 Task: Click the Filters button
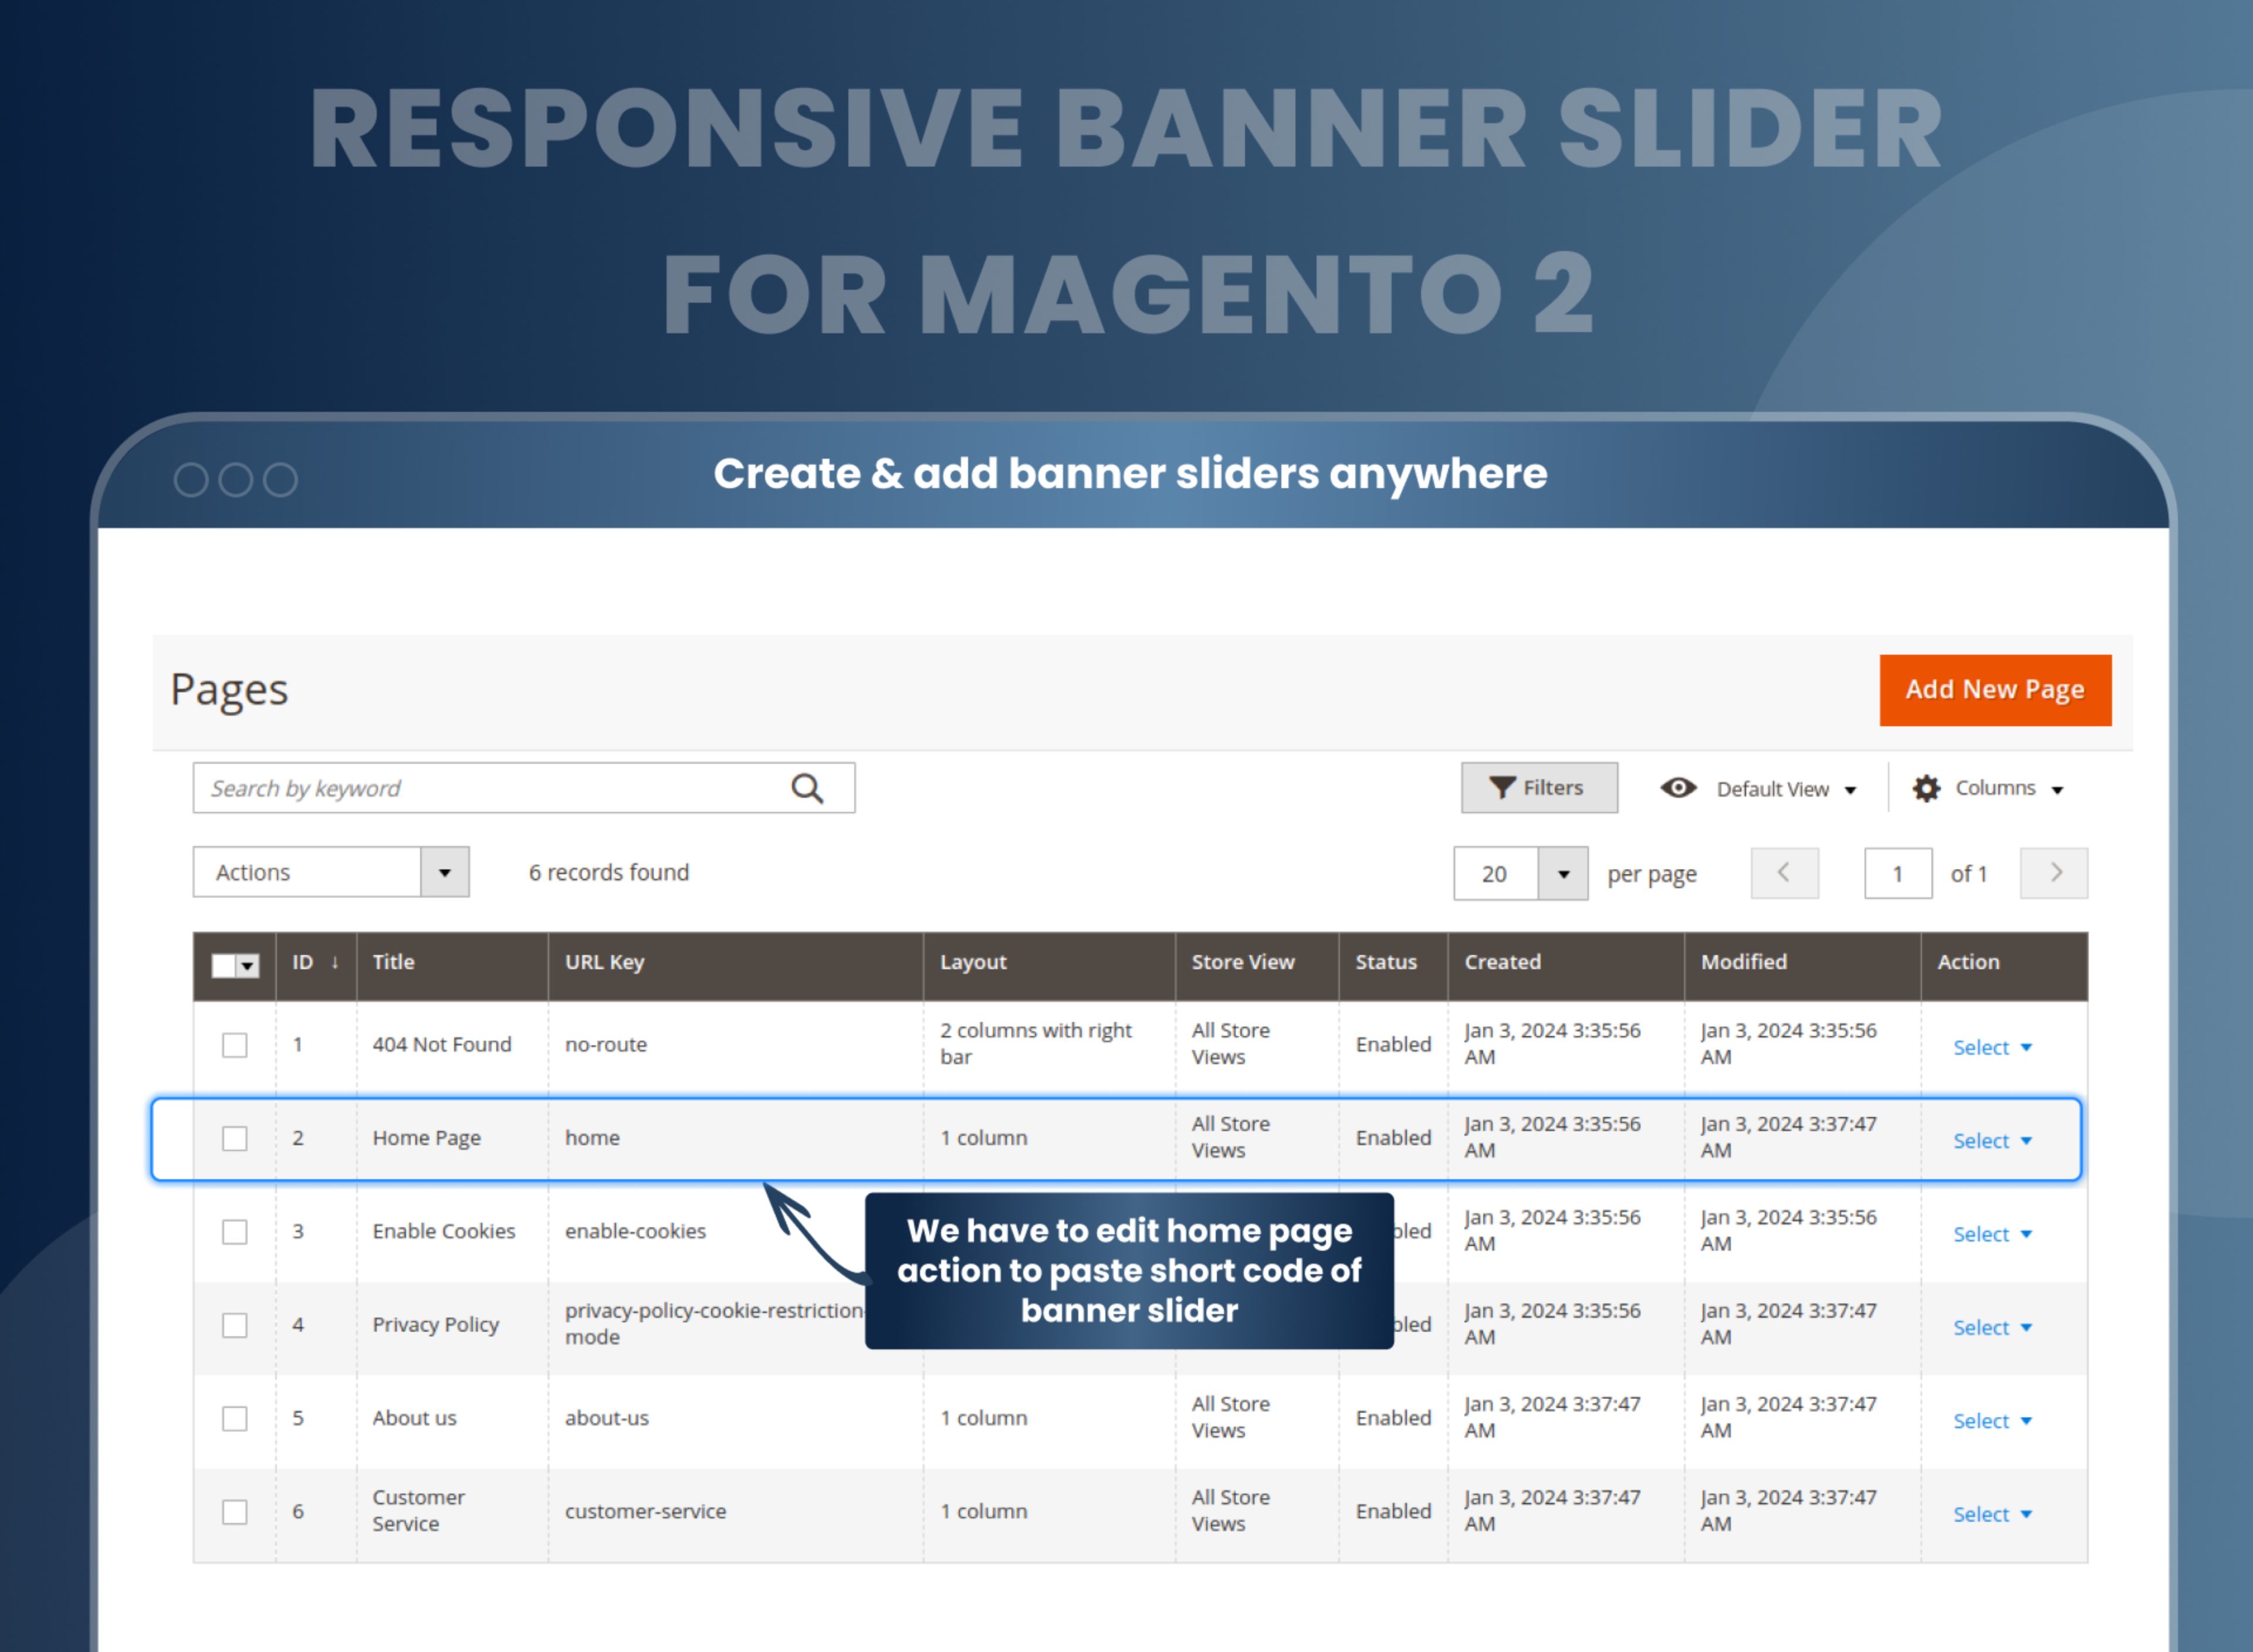(x=1539, y=788)
